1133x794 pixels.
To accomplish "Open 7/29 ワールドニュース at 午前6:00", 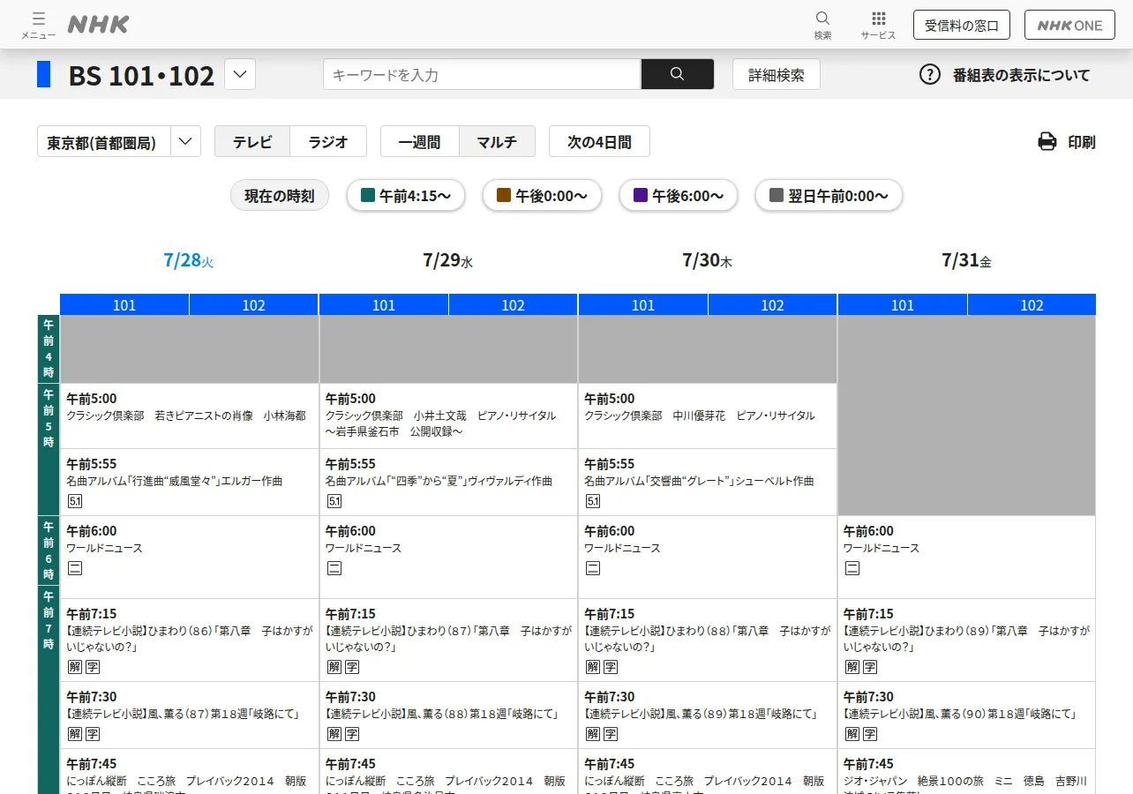I will 364,548.
